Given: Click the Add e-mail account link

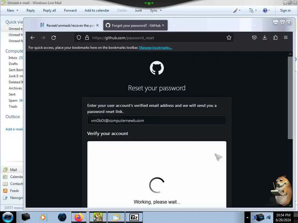Looking at the screenshot, I should tap(14, 129).
